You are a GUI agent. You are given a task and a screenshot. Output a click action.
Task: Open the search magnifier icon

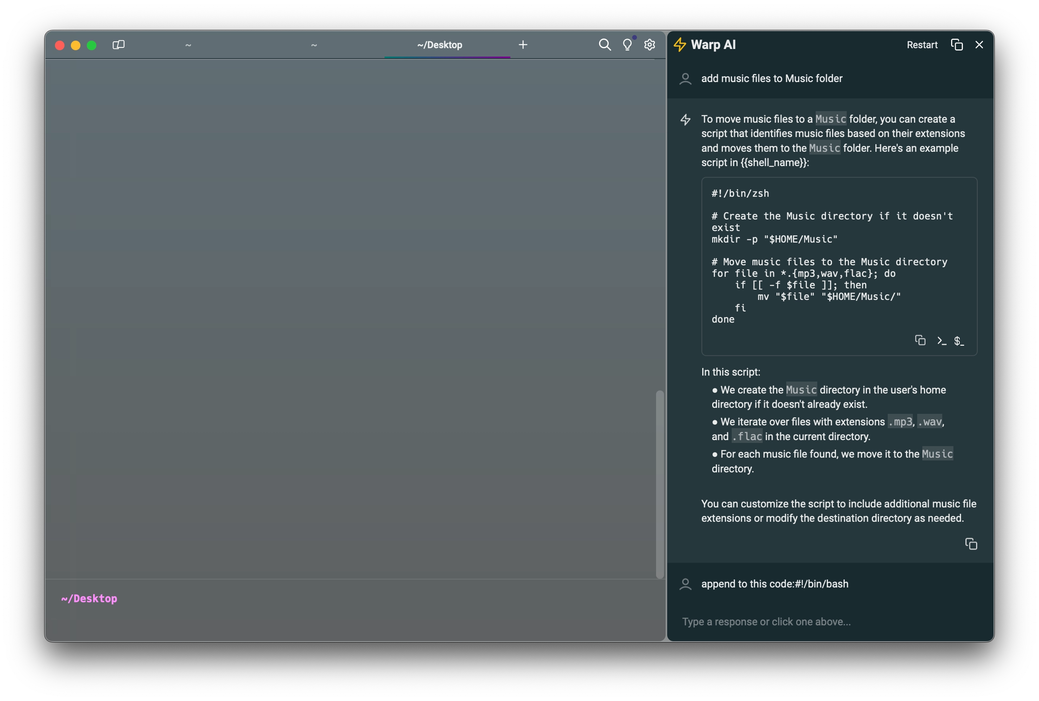click(x=604, y=45)
